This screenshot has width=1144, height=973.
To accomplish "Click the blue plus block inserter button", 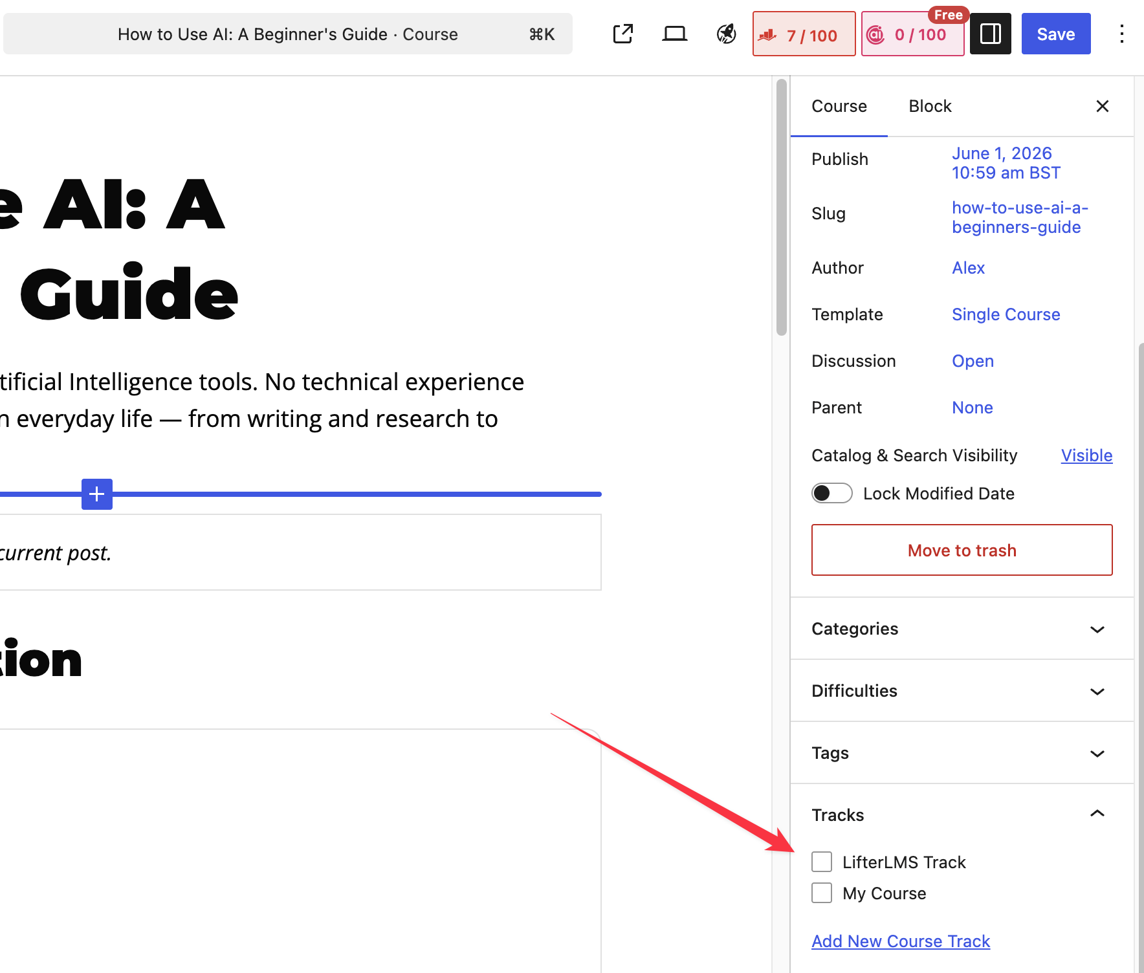I will pos(97,494).
